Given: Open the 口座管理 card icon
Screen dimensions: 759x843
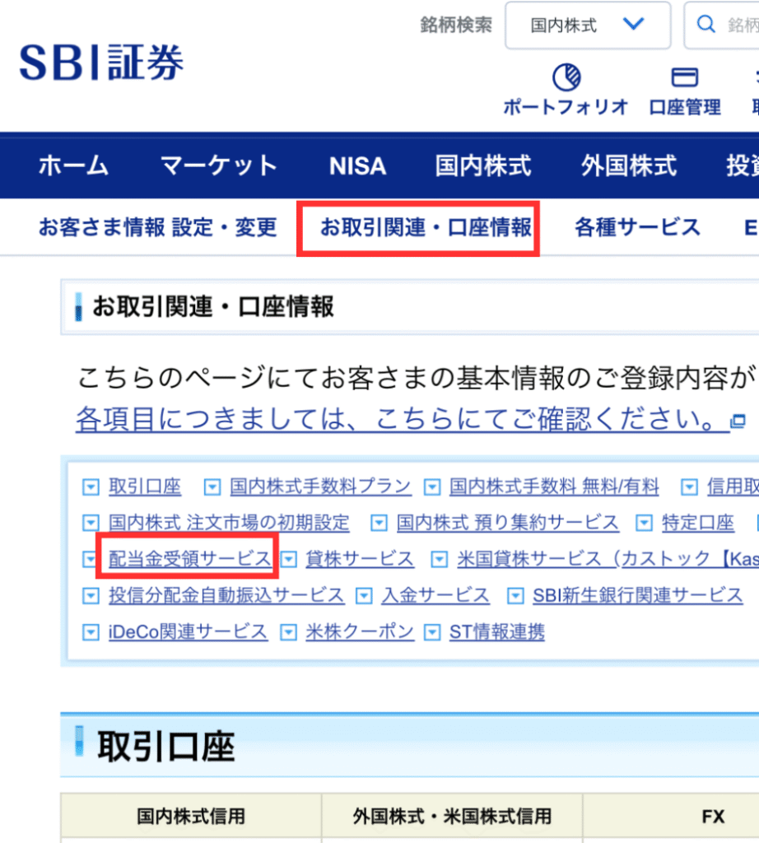Looking at the screenshot, I should click(684, 78).
